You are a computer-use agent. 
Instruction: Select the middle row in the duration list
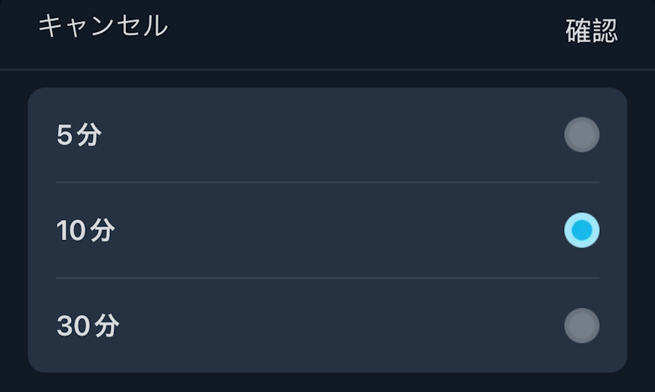tap(327, 231)
